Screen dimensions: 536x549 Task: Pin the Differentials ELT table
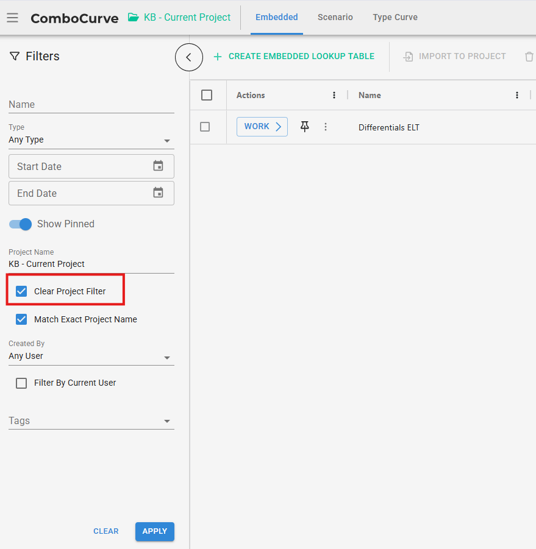(x=305, y=126)
